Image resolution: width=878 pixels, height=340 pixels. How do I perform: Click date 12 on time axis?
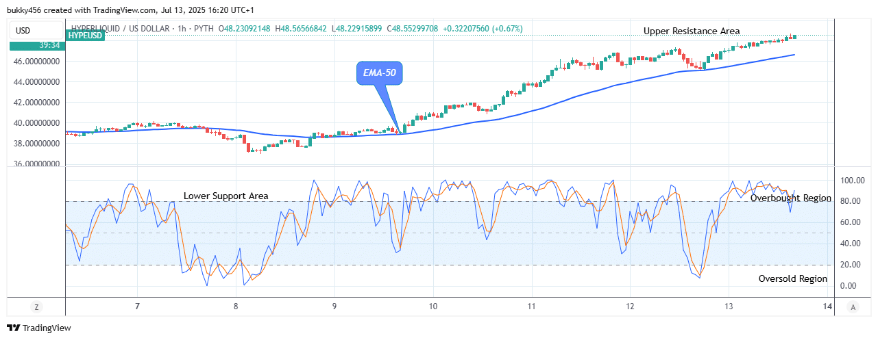point(630,307)
